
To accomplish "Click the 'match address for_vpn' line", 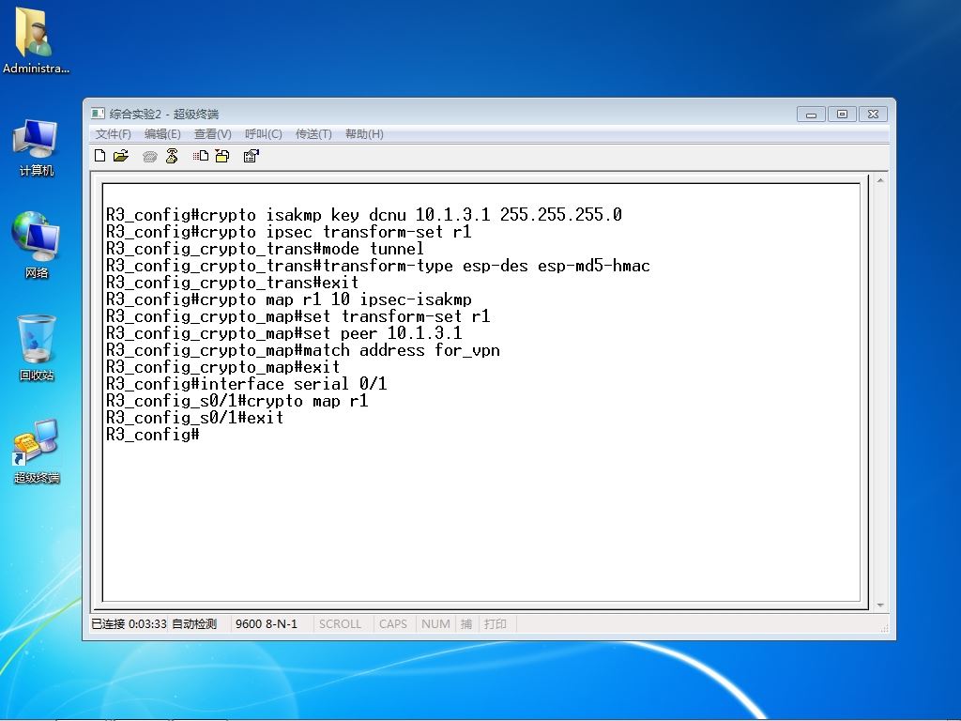I will (x=303, y=350).
